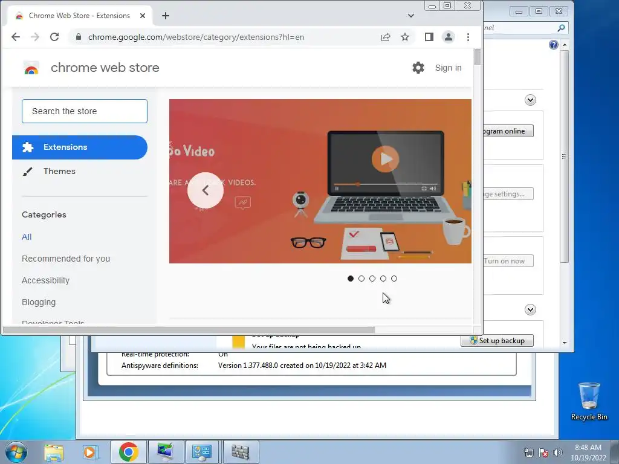The width and height of the screenshot is (619, 464).
Task: Open Action Center flag tray icon
Action: (543, 453)
